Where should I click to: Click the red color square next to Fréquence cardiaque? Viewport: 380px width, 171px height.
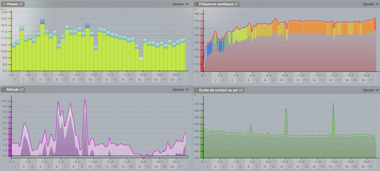[196, 4]
